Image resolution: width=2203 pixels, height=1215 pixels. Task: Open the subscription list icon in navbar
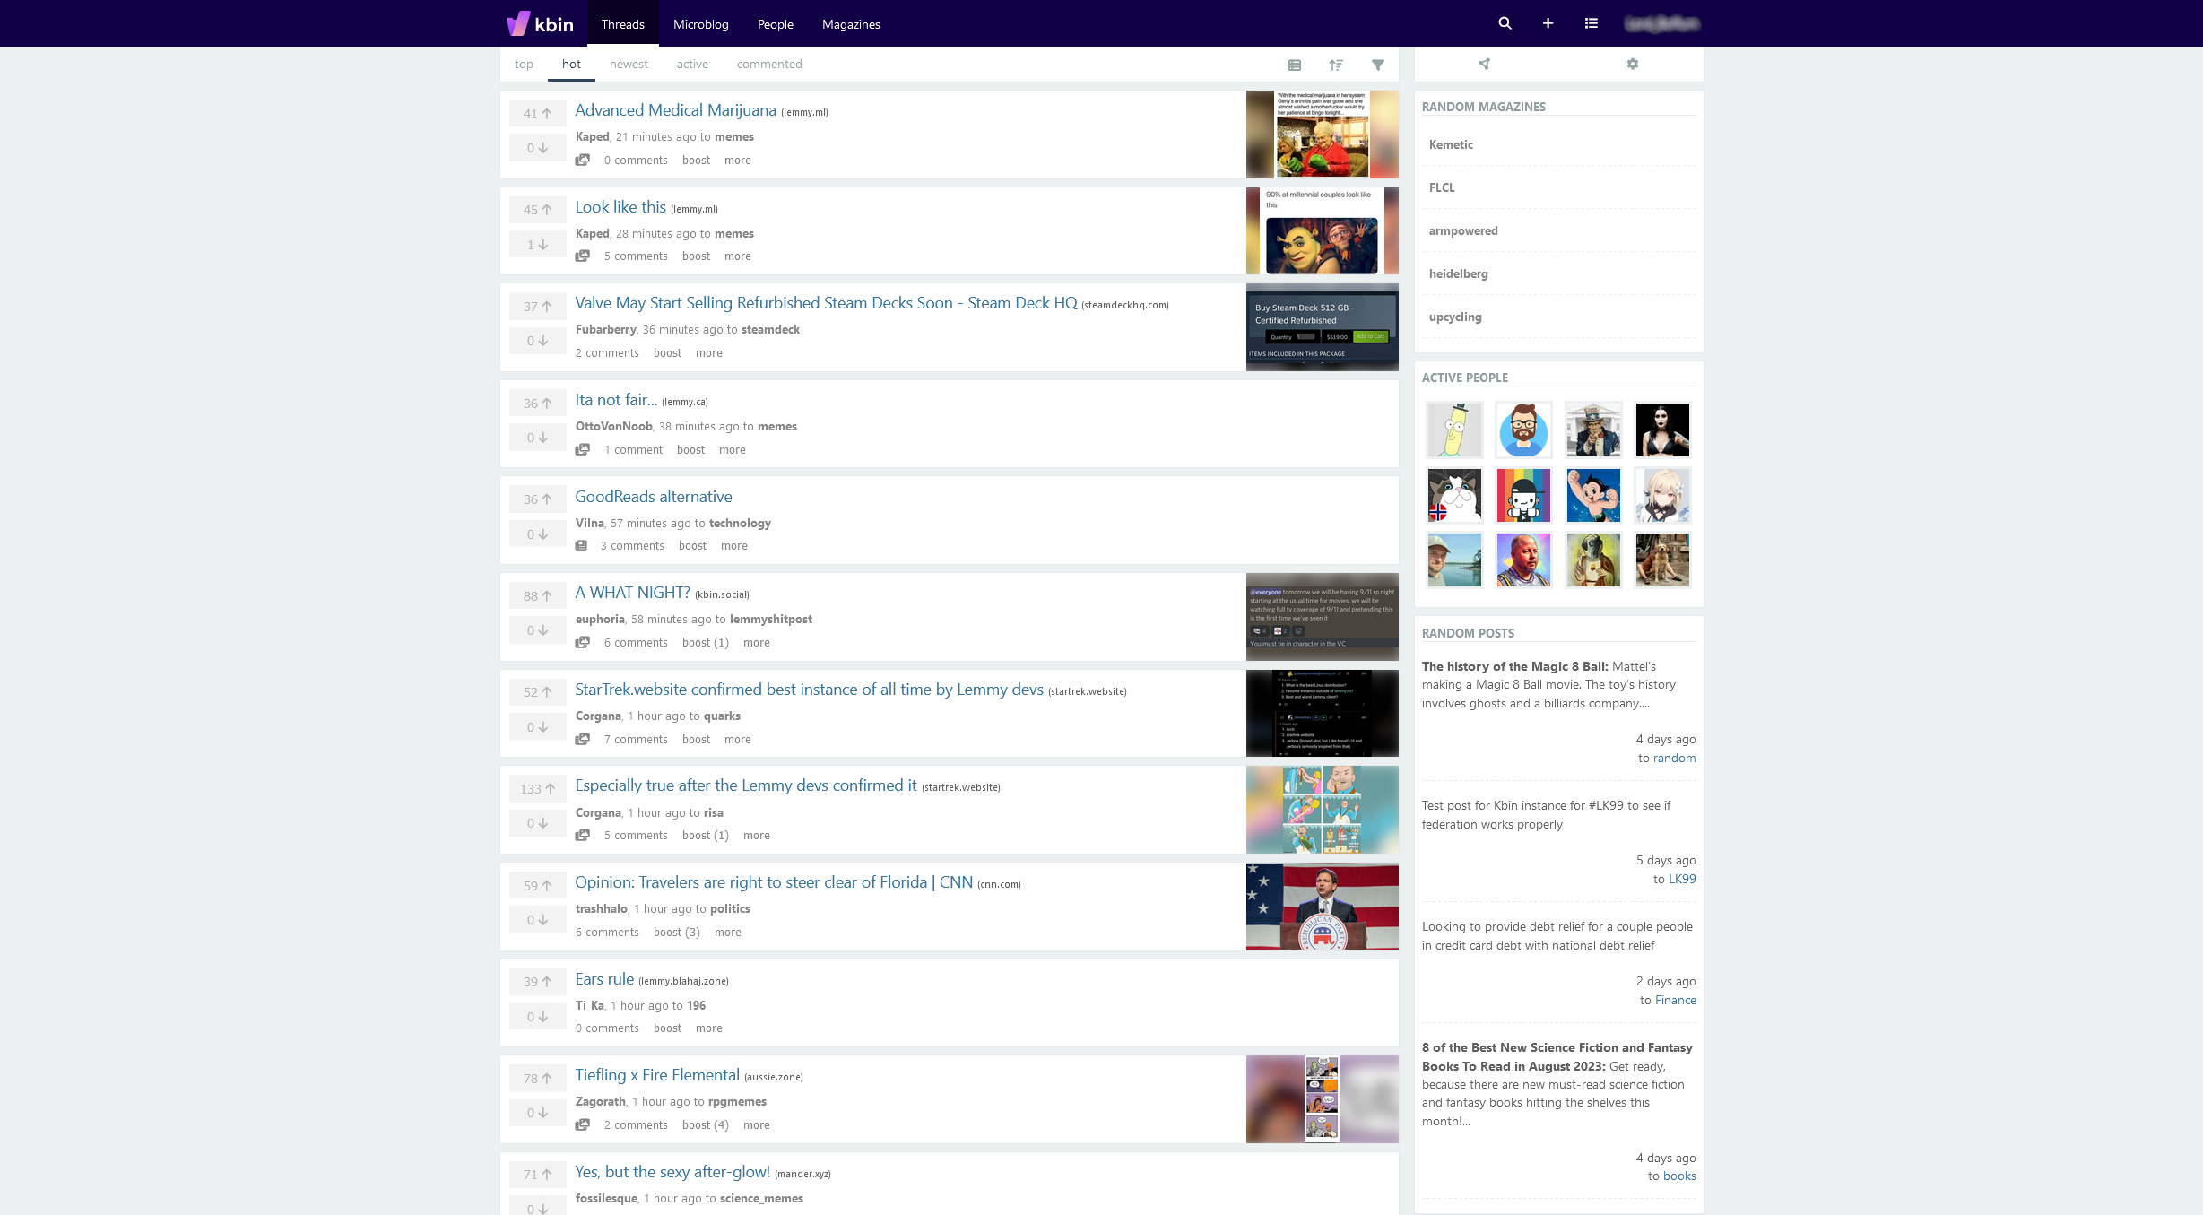point(1592,23)
